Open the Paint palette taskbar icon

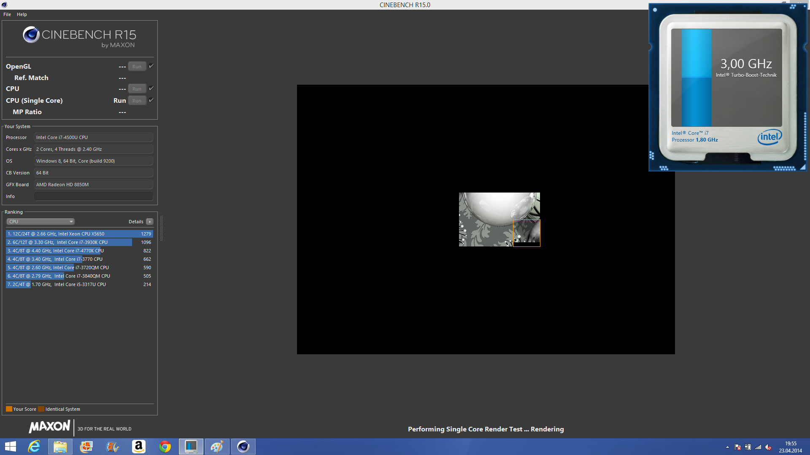(217, 447)
